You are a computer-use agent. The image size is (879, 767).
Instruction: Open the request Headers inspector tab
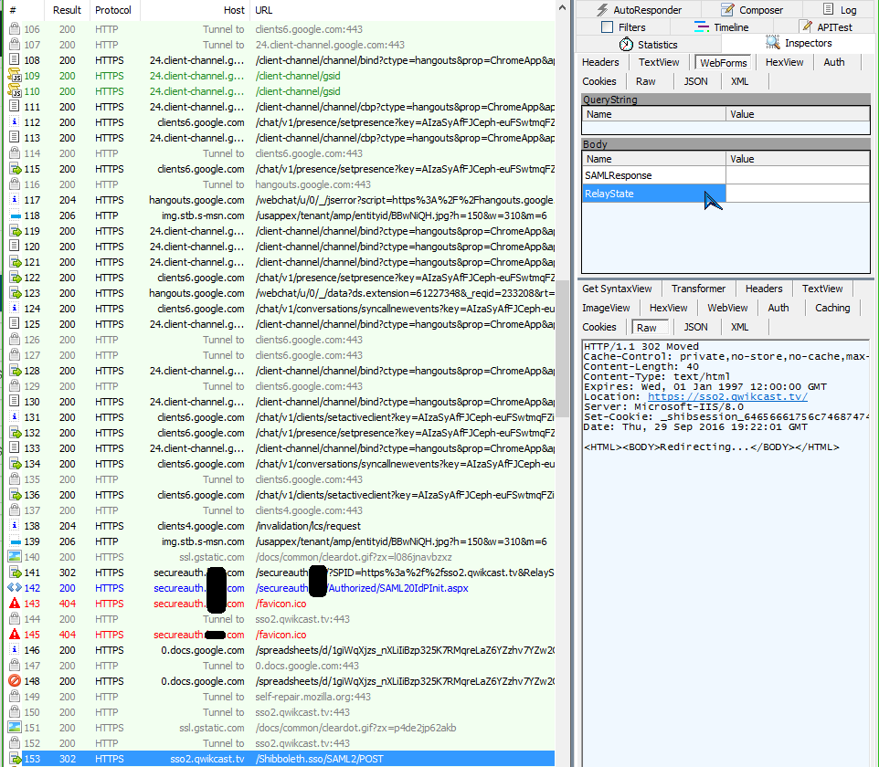point(600,62)
